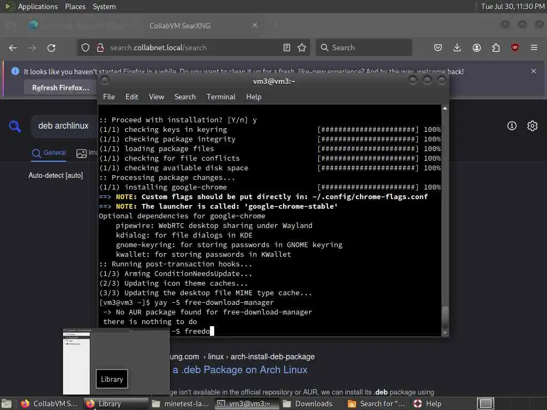Switch to minetest-la... taskbar window
Image resolution: width=547 pixels, height=410 pixels.
[x=181, y=404]
